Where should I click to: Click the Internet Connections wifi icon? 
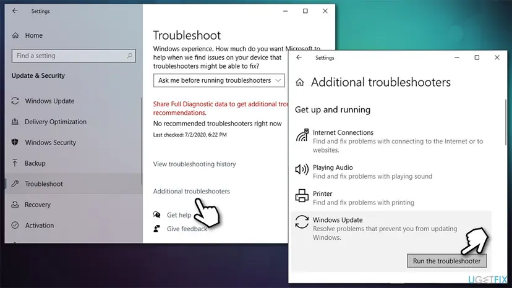[302, 135]
